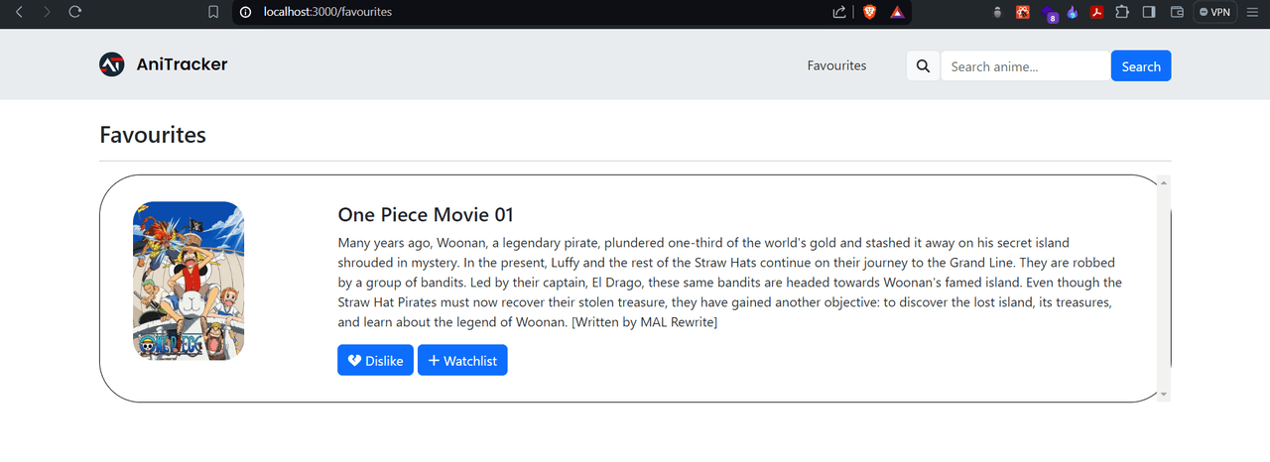
Task: Open the browser extensions puzzle icon
Action: pyautogui.click(x=1122, y=12)
